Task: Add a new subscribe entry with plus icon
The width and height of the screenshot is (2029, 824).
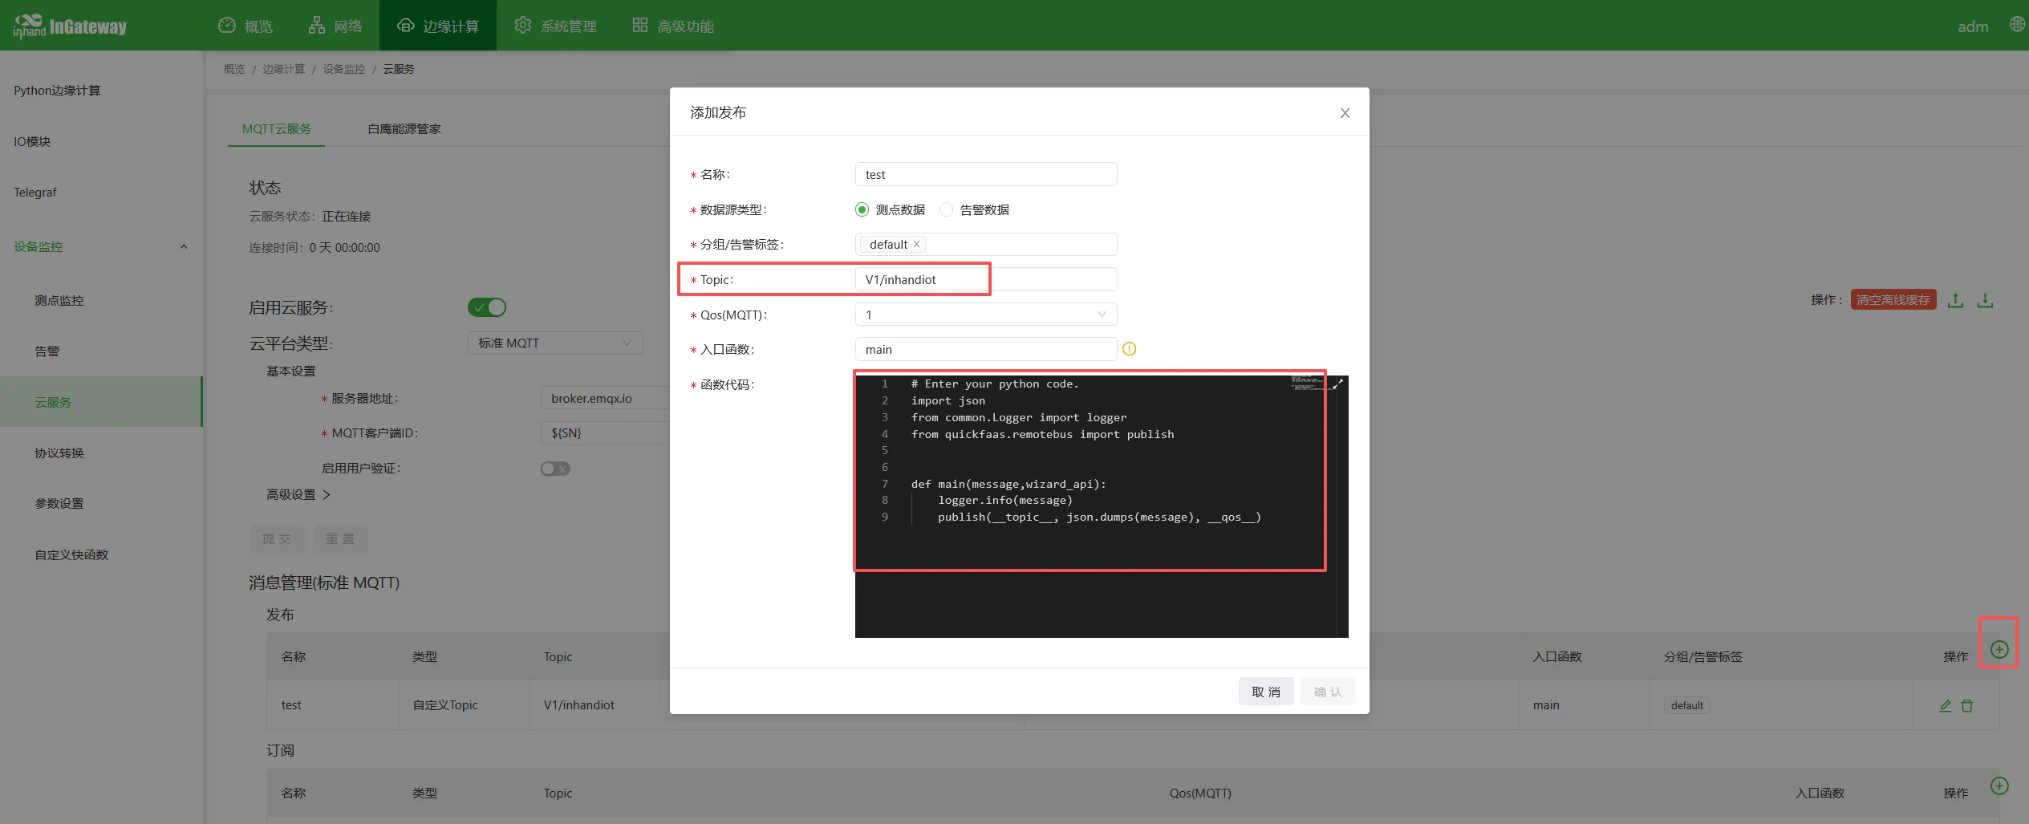Action: click(x=1999, y=785)
